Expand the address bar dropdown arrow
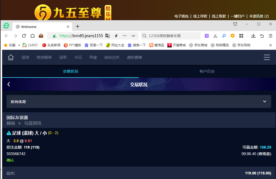Image resolution: width=276 pixels, height=179 pixels. tap(133, 36)
